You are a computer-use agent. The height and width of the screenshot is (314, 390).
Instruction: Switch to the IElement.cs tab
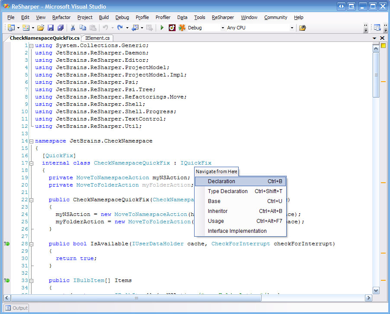(98, 38)
